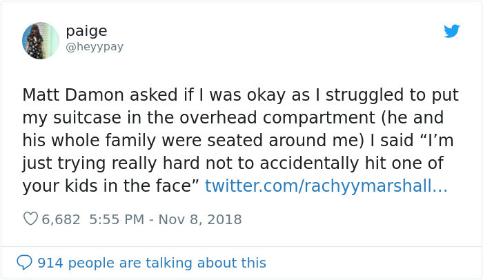Screen dimensions: 483x280
Task: Like the tweet with the heart icon
Action: click(x=30, y=219)
